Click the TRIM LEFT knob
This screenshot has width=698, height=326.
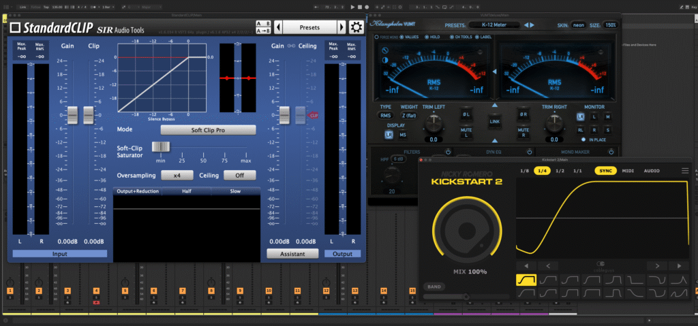433,123
